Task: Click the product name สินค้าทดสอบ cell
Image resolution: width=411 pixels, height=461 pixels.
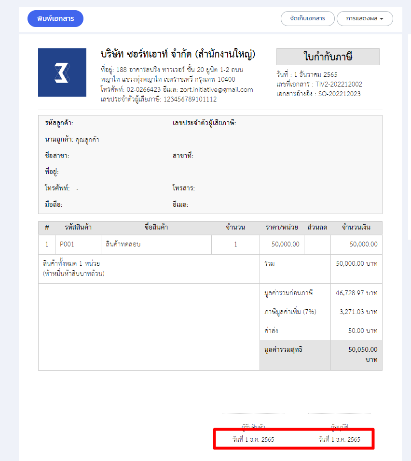Action: (123, 245)
